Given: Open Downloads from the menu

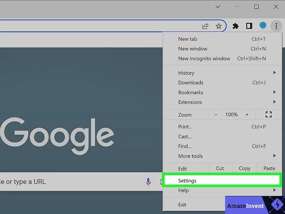Looking at the screenshot, I should (x=222, y=83).
